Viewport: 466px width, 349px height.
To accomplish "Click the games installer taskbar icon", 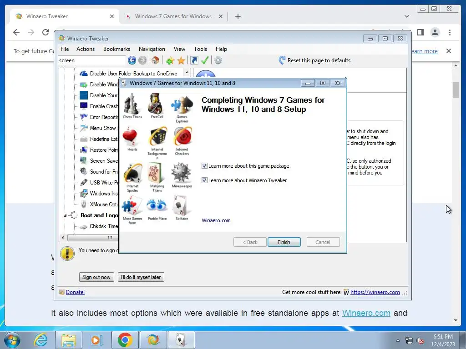I will [x=181, y=340].
